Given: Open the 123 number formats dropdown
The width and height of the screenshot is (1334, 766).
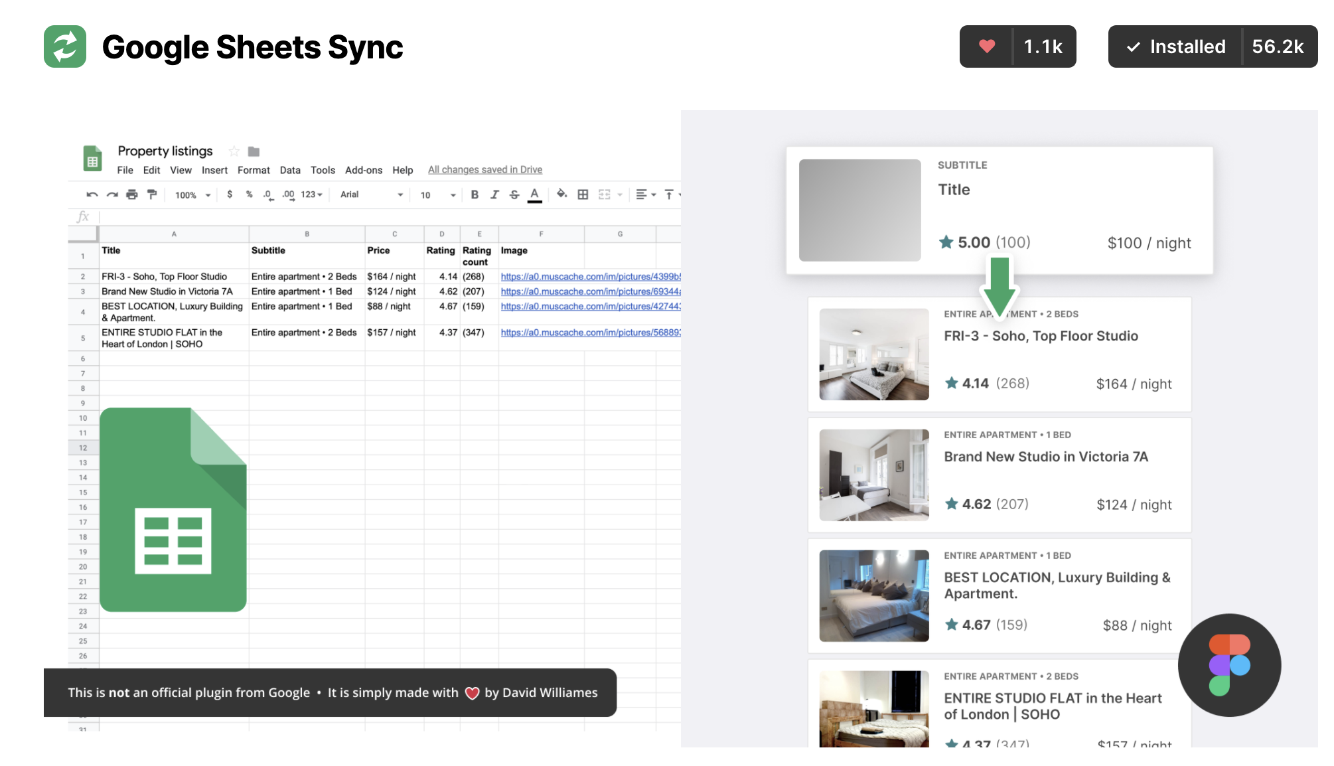Looking at the screenshot, I should 311,194.
